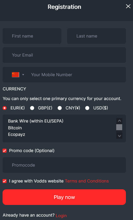Click the China flag country icon
The image size is (133, 220).
click(15, 75)
